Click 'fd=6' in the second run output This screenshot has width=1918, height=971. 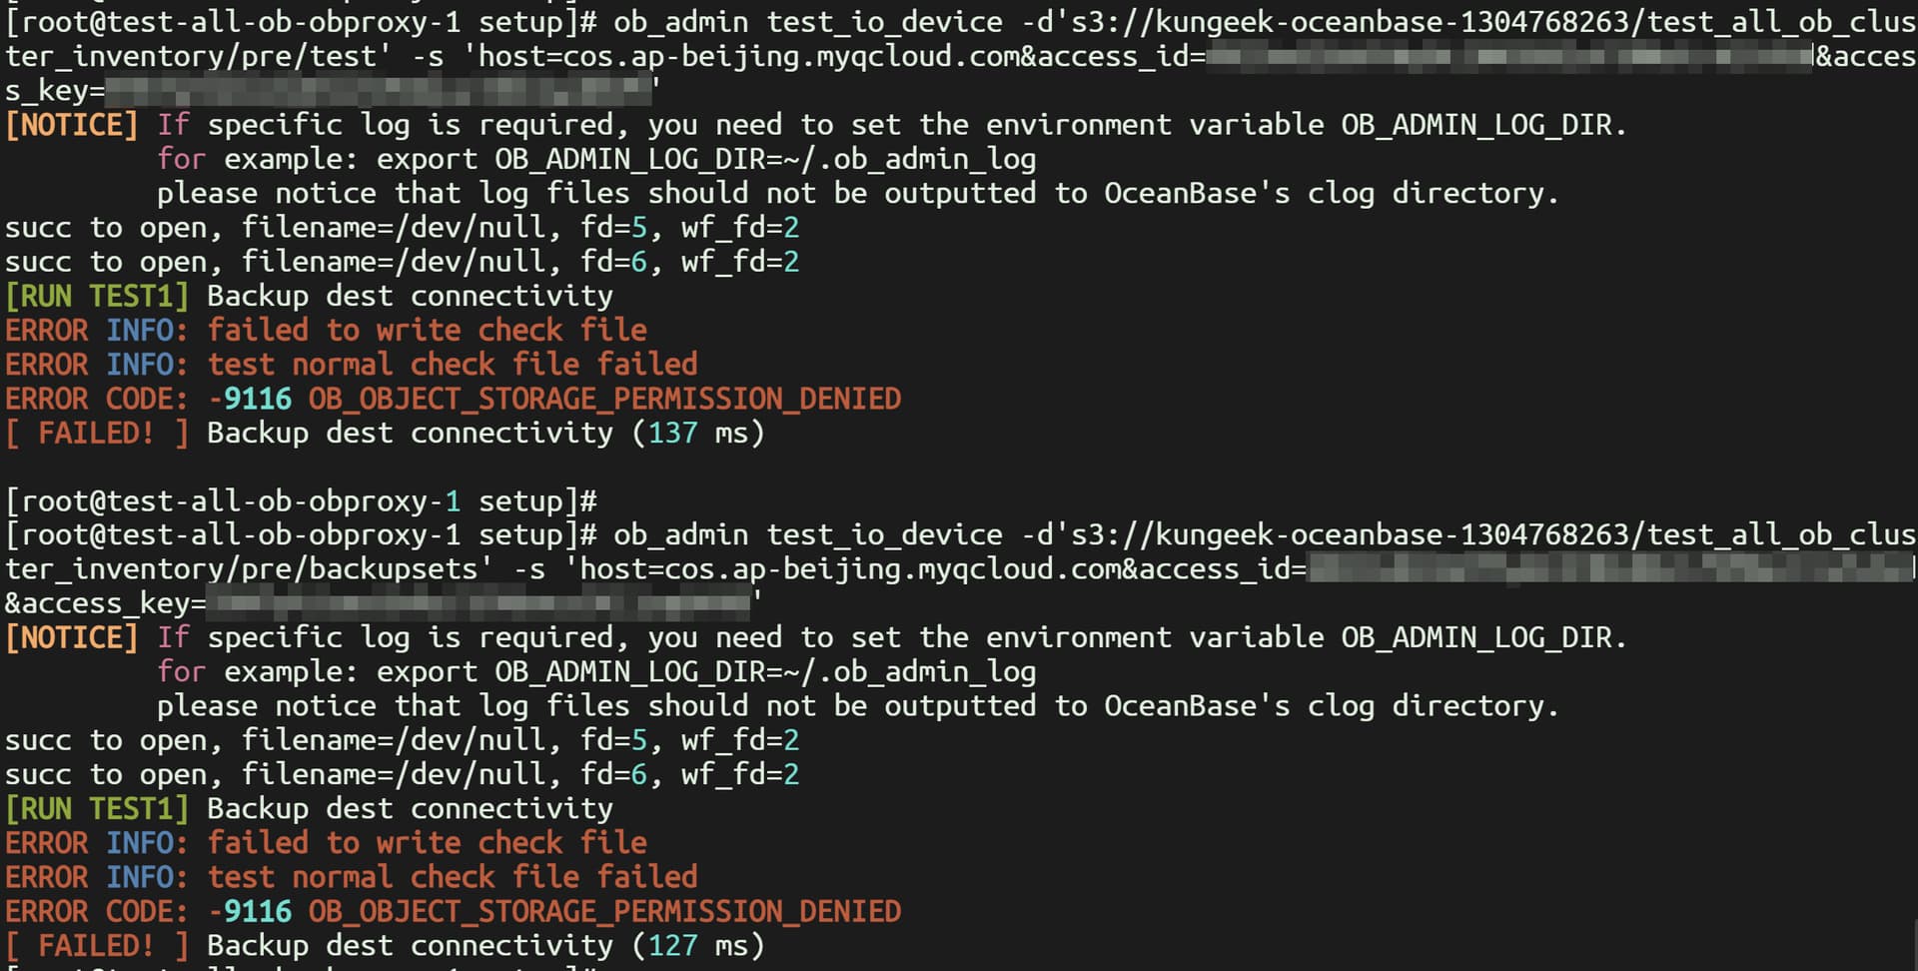[614, 775]
